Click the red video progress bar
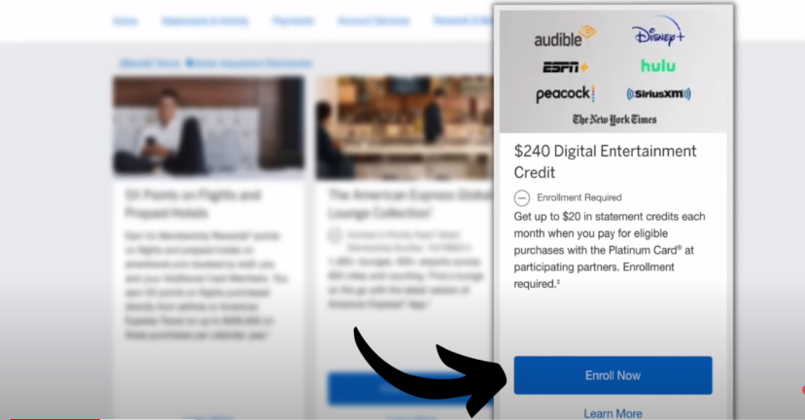This screenshot has height=420, width=805. click(55, 418)
